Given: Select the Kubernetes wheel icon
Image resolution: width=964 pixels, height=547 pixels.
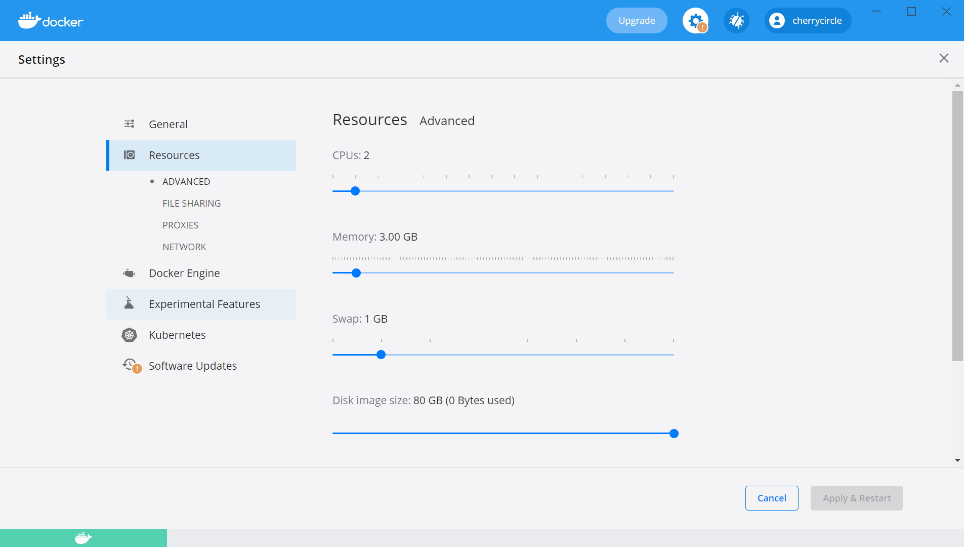Looking at the screenshot, I should [x=129, y=334].
